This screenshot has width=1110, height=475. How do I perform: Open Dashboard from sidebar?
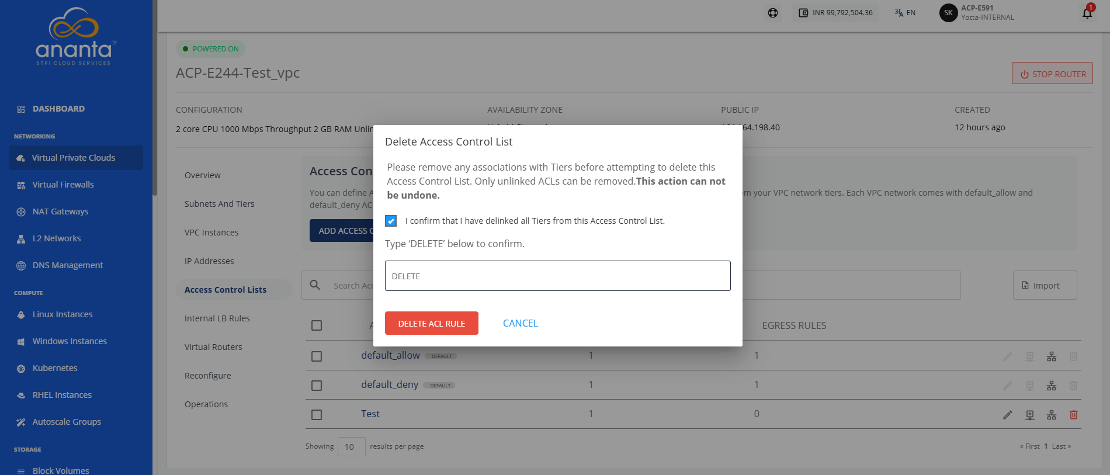(58, 109)
